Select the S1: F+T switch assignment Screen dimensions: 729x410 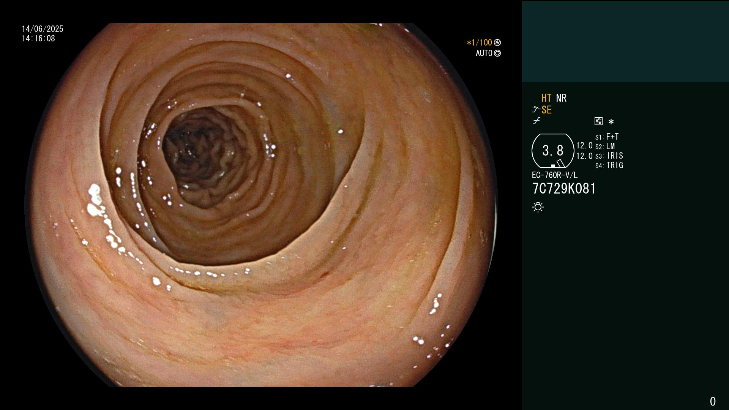pyautogui.click(x=607, y=137)
